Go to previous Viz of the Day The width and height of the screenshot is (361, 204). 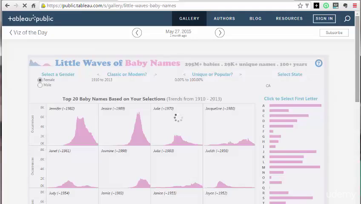click(137, 33)
